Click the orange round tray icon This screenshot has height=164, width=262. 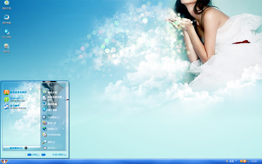(241, 161)
